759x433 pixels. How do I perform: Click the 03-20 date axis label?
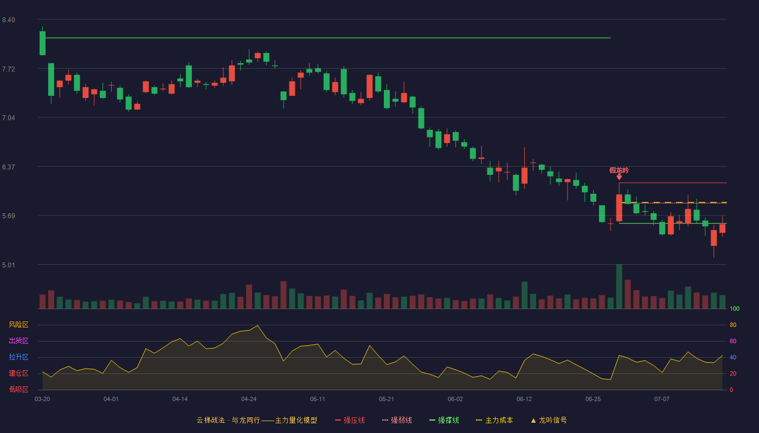click(x=42, y=399)
